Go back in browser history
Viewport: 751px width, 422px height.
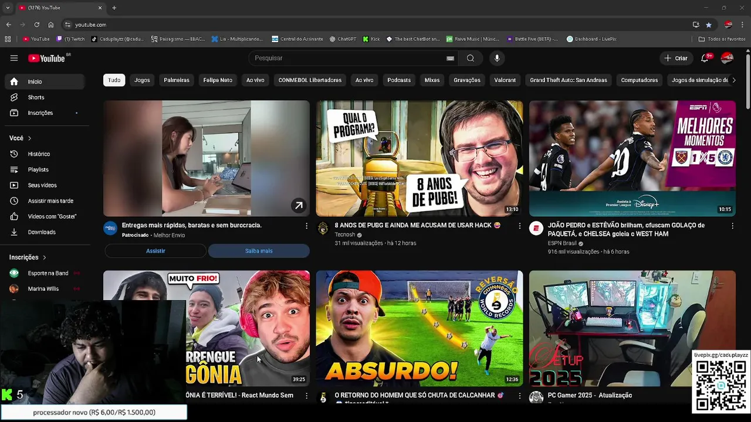tap(8, 25)
